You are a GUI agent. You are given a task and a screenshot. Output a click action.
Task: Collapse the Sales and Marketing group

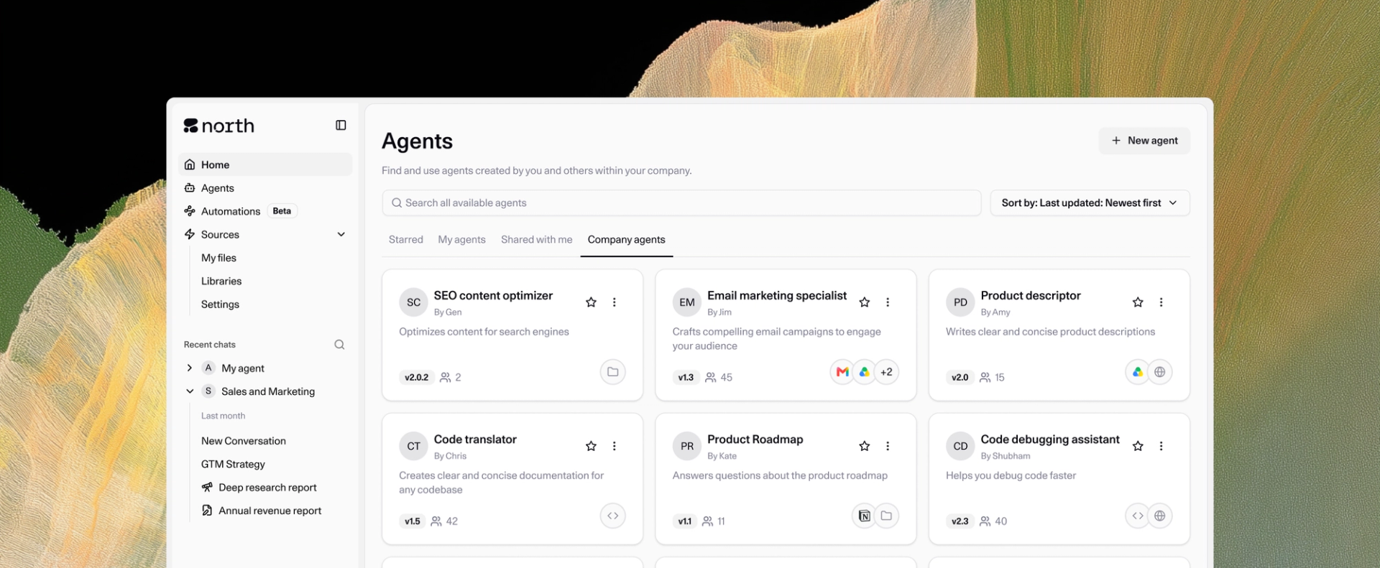[190, 391]
